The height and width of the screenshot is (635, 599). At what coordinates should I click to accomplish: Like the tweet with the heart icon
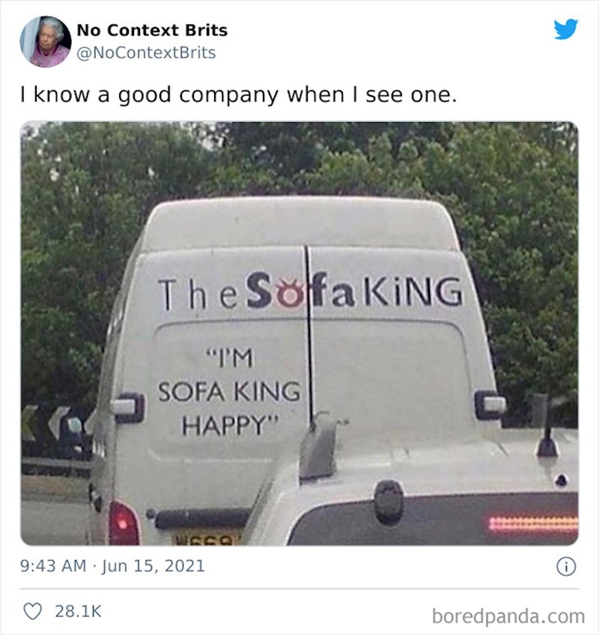(x=32, y=612)
